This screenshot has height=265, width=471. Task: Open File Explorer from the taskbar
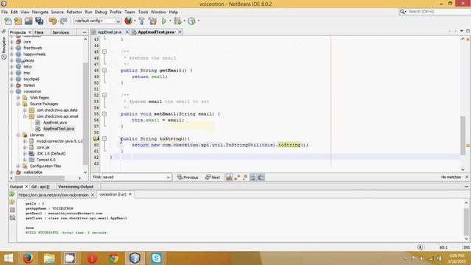(49, 258)
